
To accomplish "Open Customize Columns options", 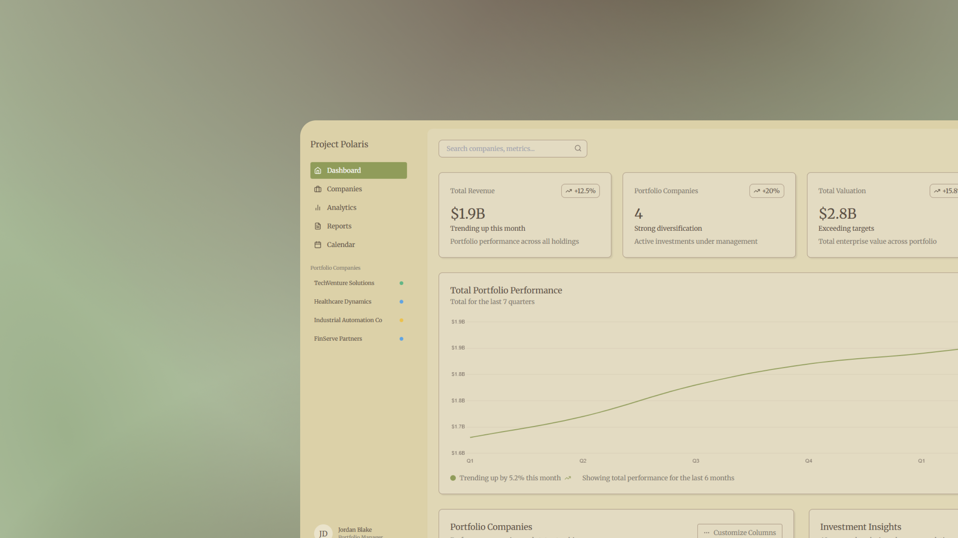I will tap(740, 532).
